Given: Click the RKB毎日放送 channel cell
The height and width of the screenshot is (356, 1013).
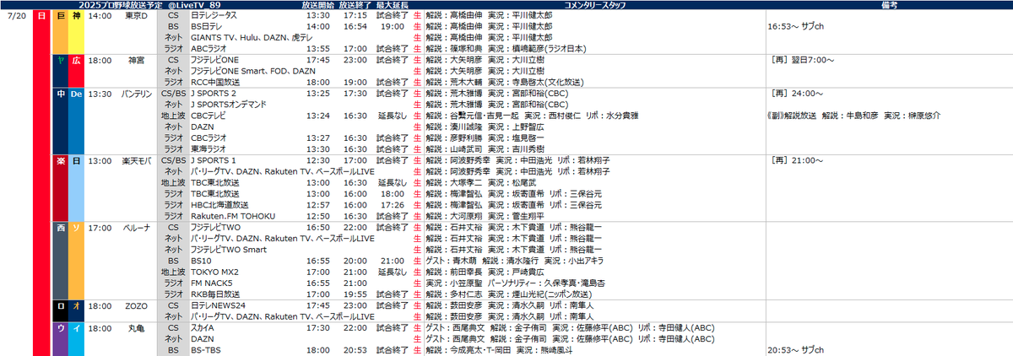Looking at the screenshot, I should click(216, 294).
